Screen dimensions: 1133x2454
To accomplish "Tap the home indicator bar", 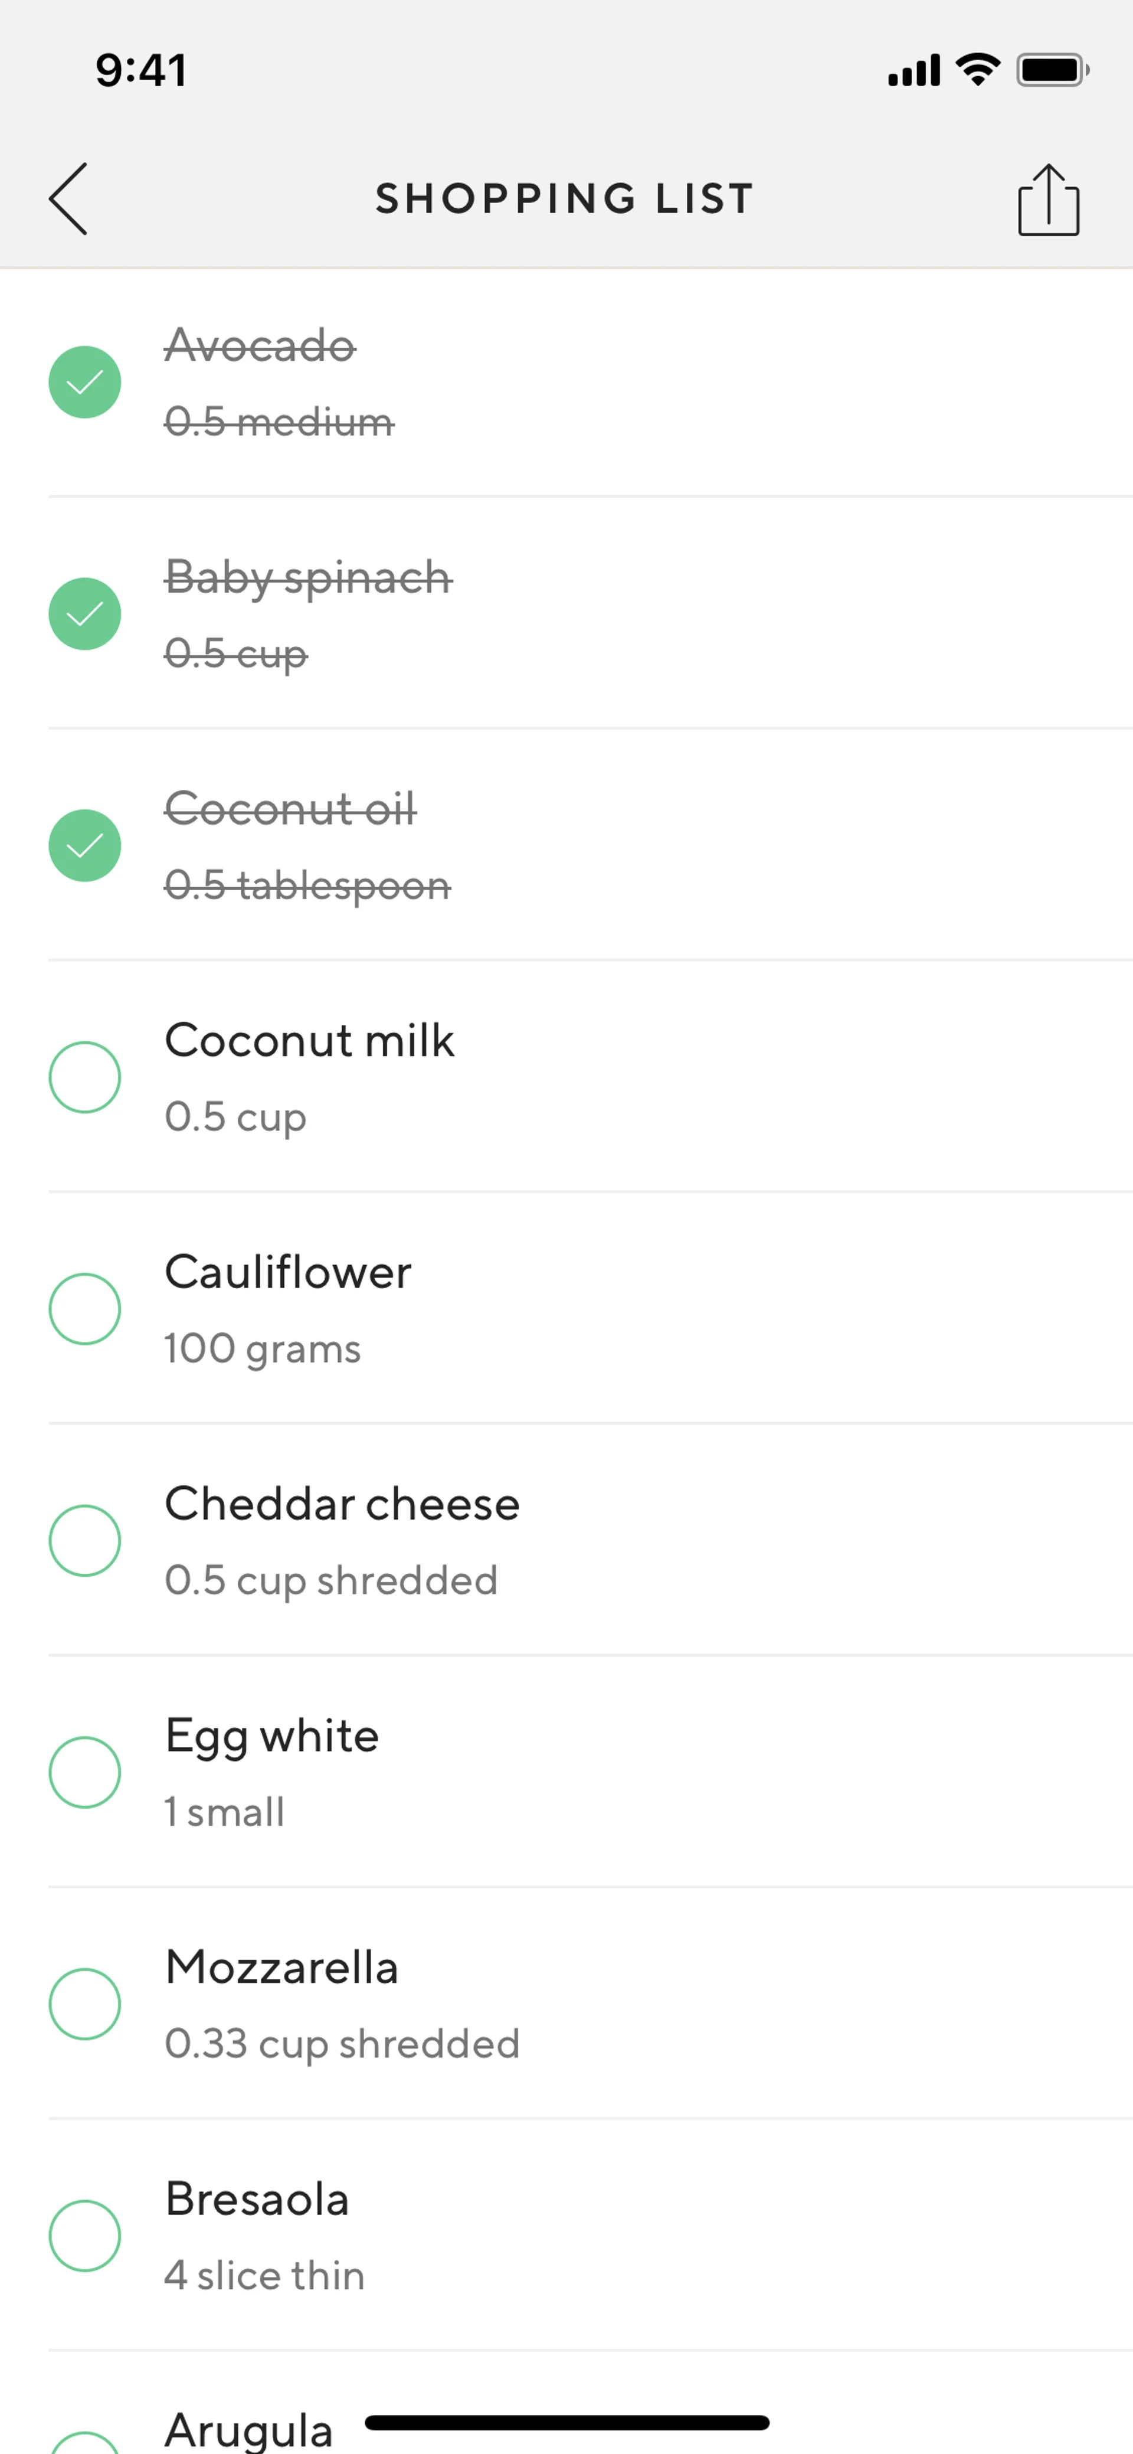I will point(566,2423).
